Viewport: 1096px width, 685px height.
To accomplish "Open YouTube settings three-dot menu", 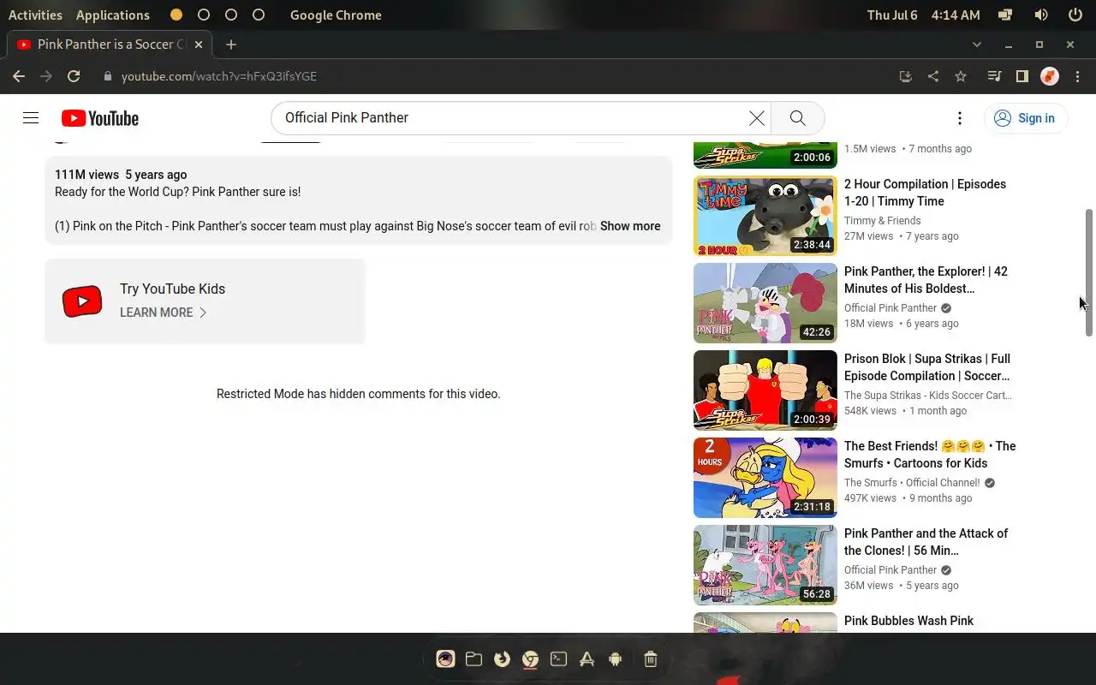I will coord(960,118).
